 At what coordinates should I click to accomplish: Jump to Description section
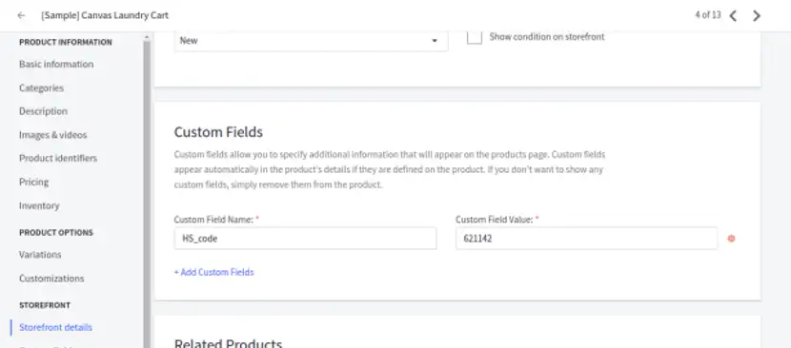(43, 111)
